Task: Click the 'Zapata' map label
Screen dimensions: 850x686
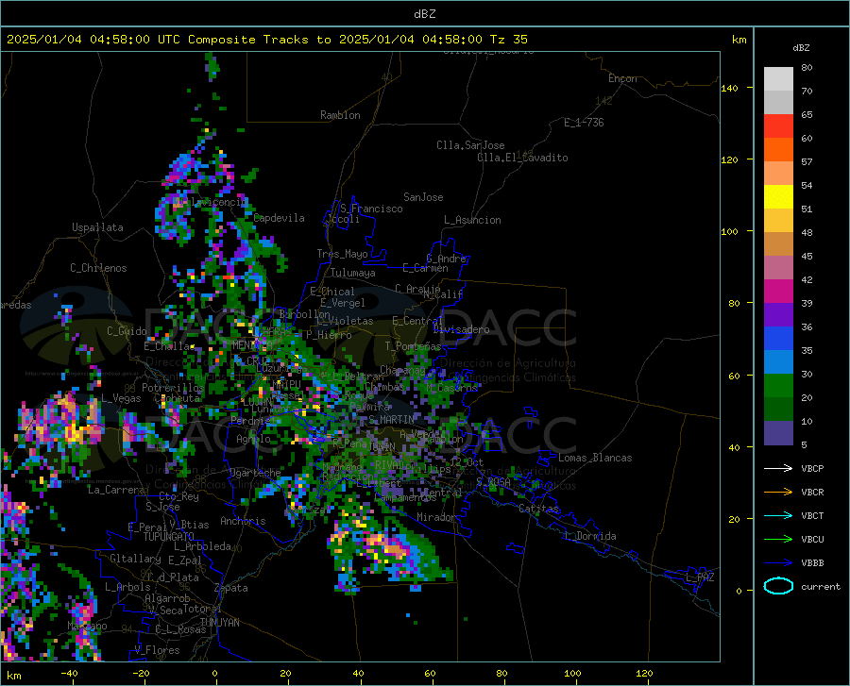Action: pyautogui.click(x=231, y=588)
